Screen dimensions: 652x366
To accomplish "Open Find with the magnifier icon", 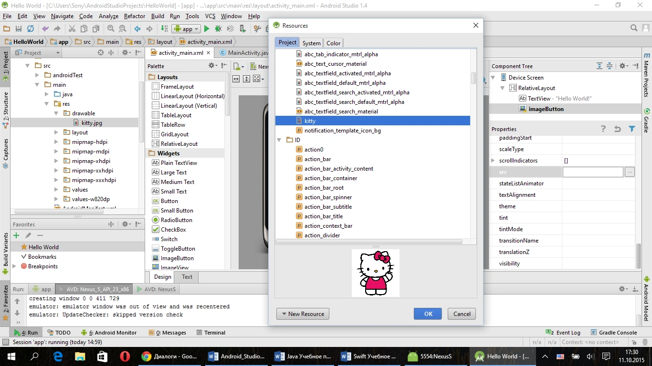I will [x=111, y=29].
